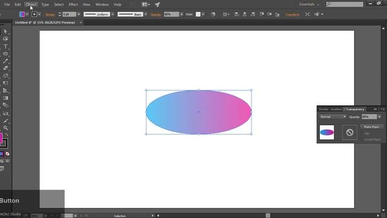Click the Style swatch in control bar

coord(198,15)
